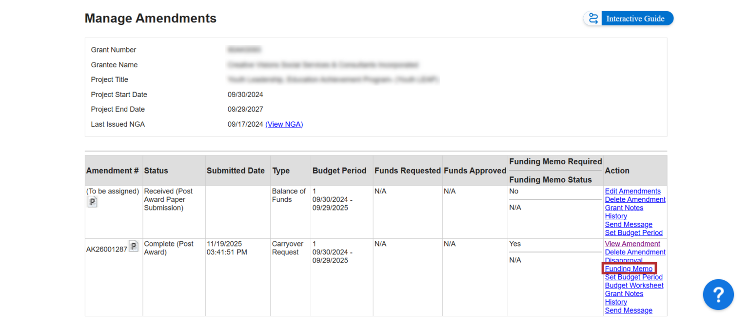
Task: Delete amendment AK26001287
Action: coord(635,252)
